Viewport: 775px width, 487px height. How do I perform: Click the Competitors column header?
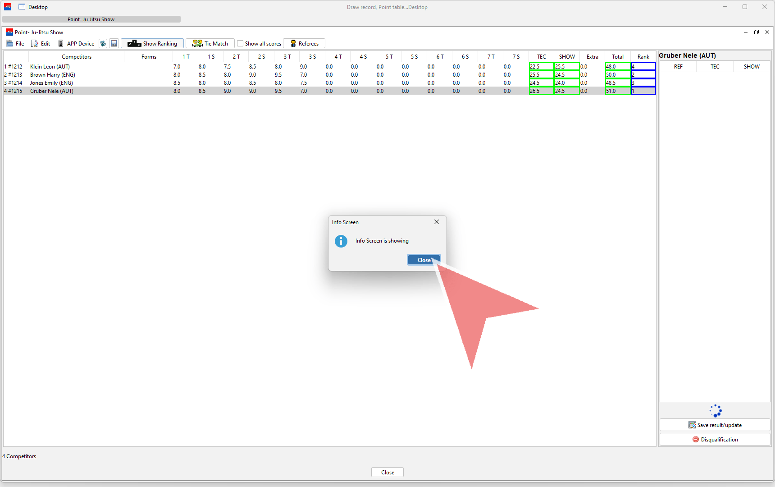[x=77, y=57]
